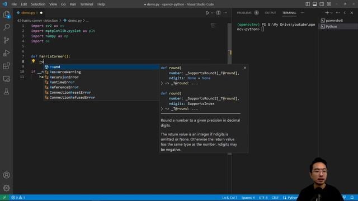Open the Testing flask view
The height and width of the screenshot is (201, 358).
(6, 92)
